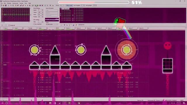Open the Module menu

[9, 3]
